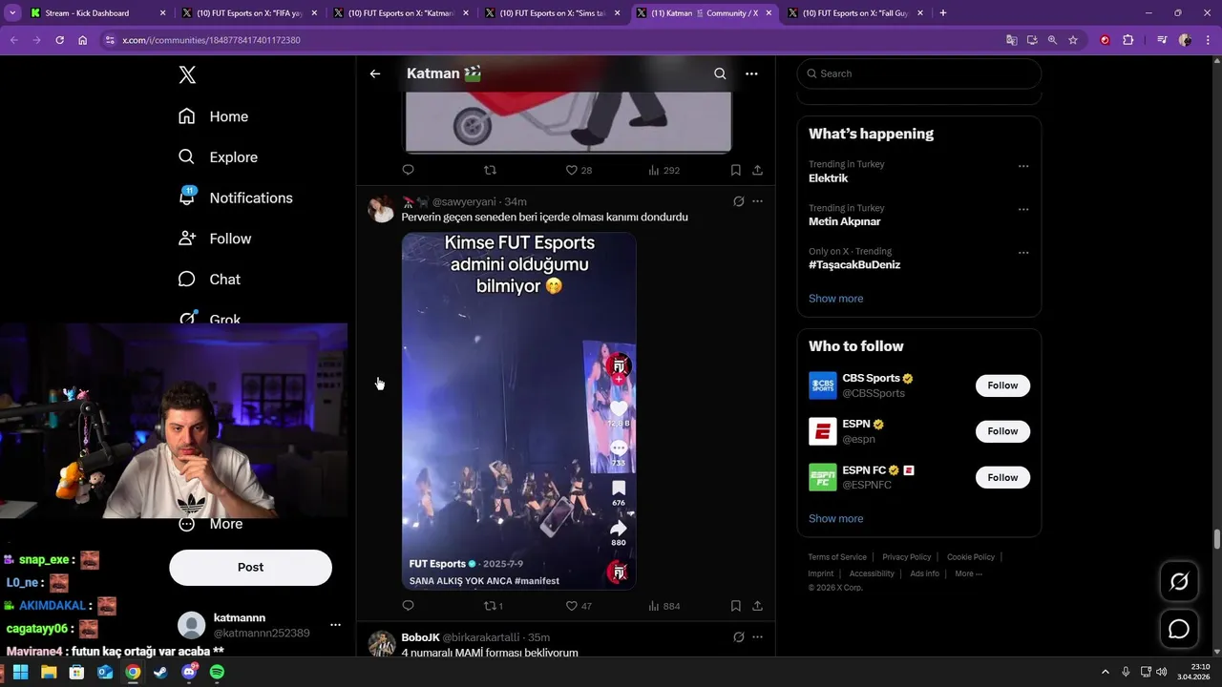Image resolution: width=1222 pixels, height=687 pixels.
Task: Follow ESPN FC
Action: tap(1002, 477)
